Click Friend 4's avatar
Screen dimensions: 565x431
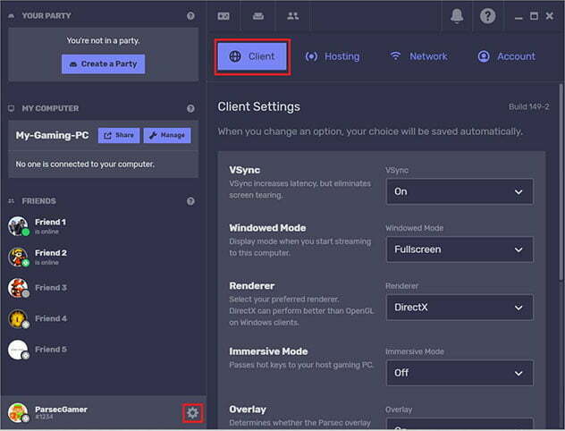[18, 318]
